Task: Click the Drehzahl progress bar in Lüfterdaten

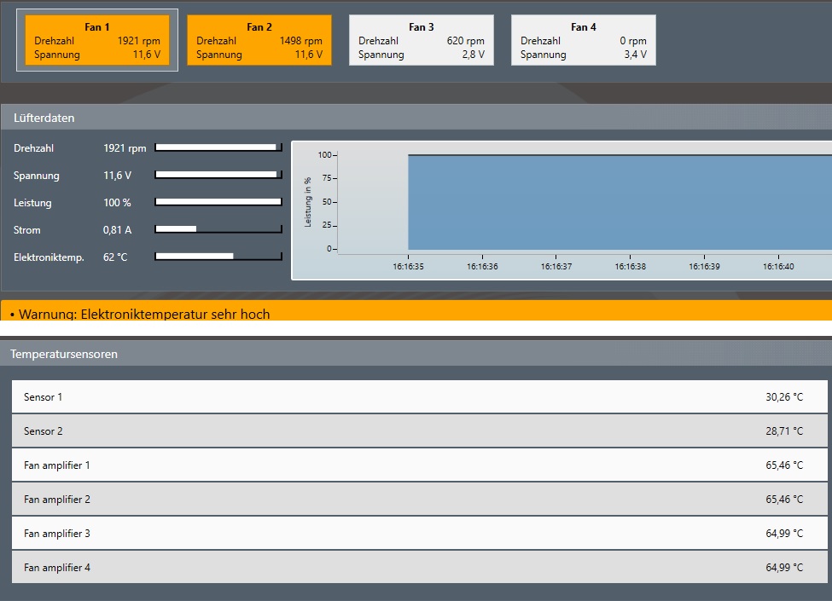Action: [x=218, y=147]
